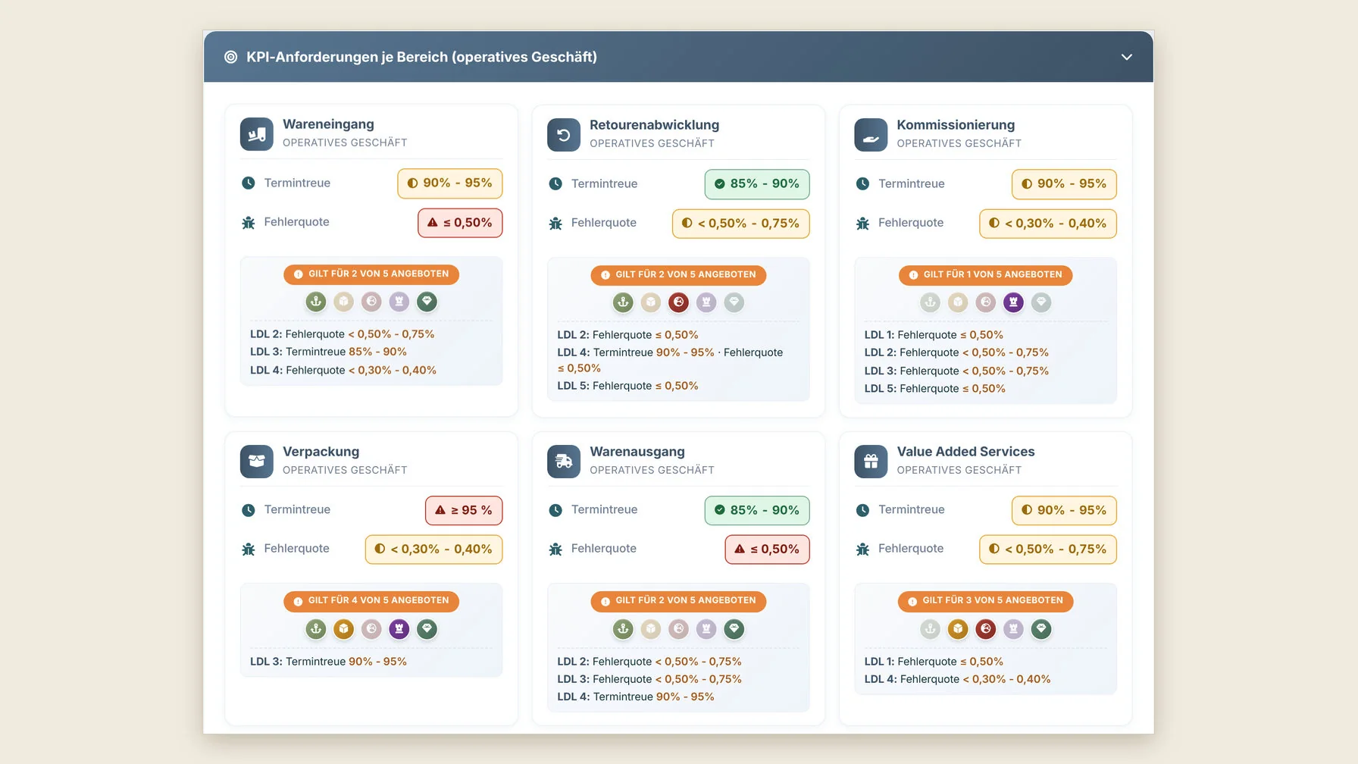
Task: Click the Warenausgang line 'LDL 4: Termintreue 90% - 95%'
Action: pos(636,697)
